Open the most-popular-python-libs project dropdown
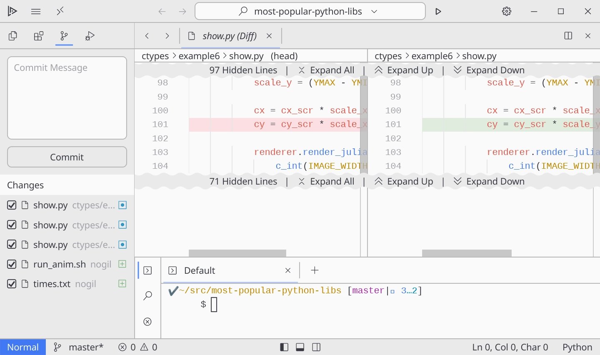This screenshot has width=600, height=355. pos(310,11)
